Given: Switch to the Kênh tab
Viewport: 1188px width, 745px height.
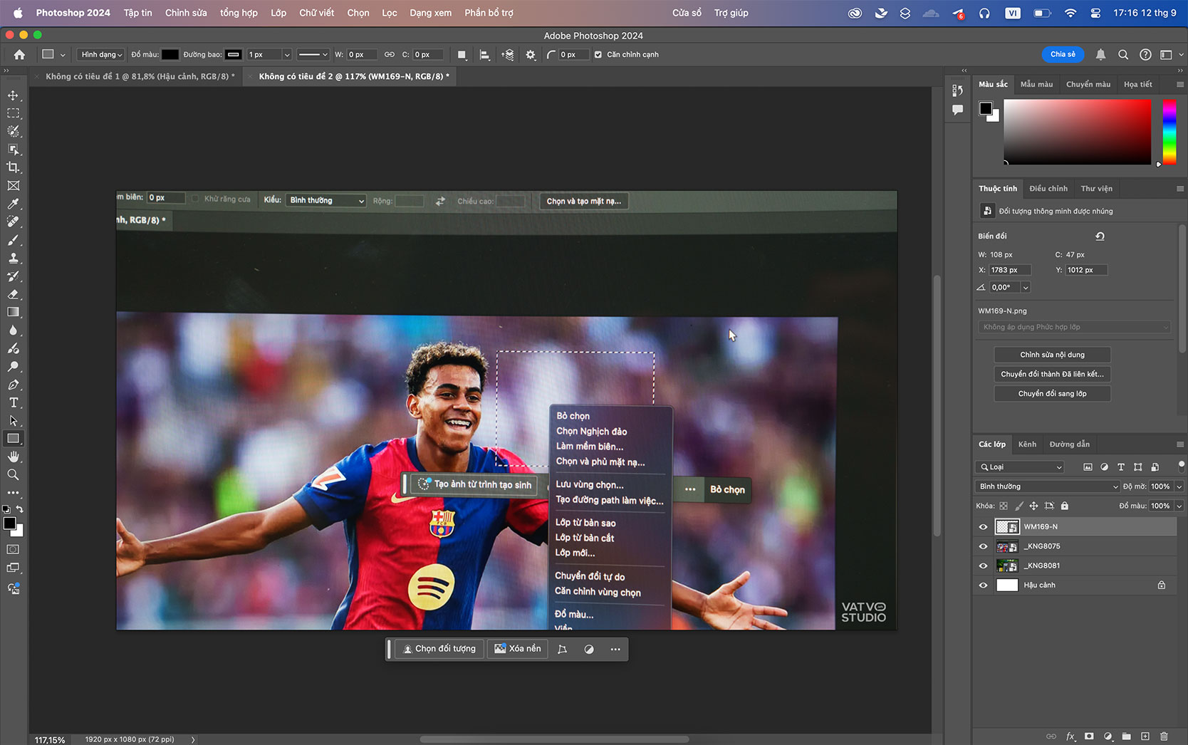Looking at the screenshot, I should tap(1027, 444).
